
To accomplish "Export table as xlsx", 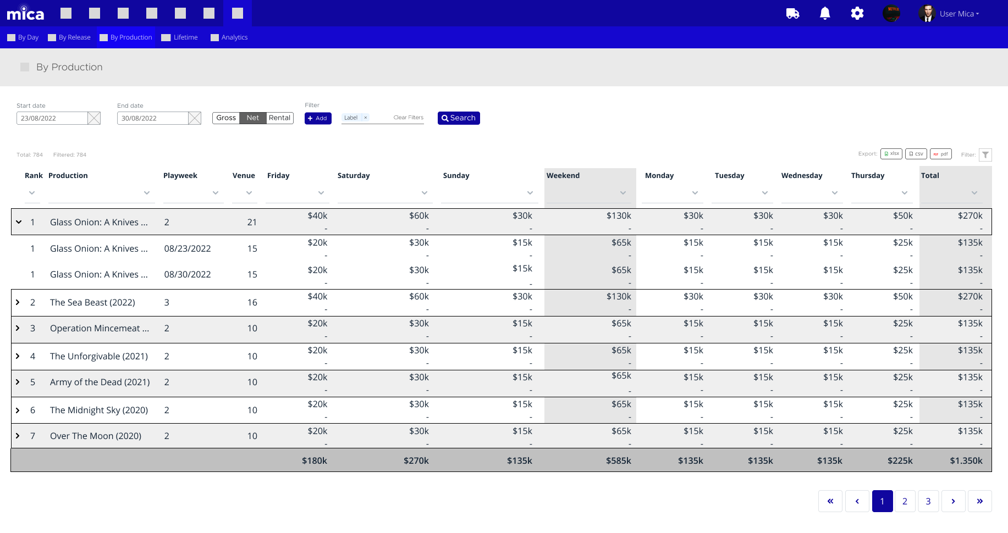I will coord(891,154).
